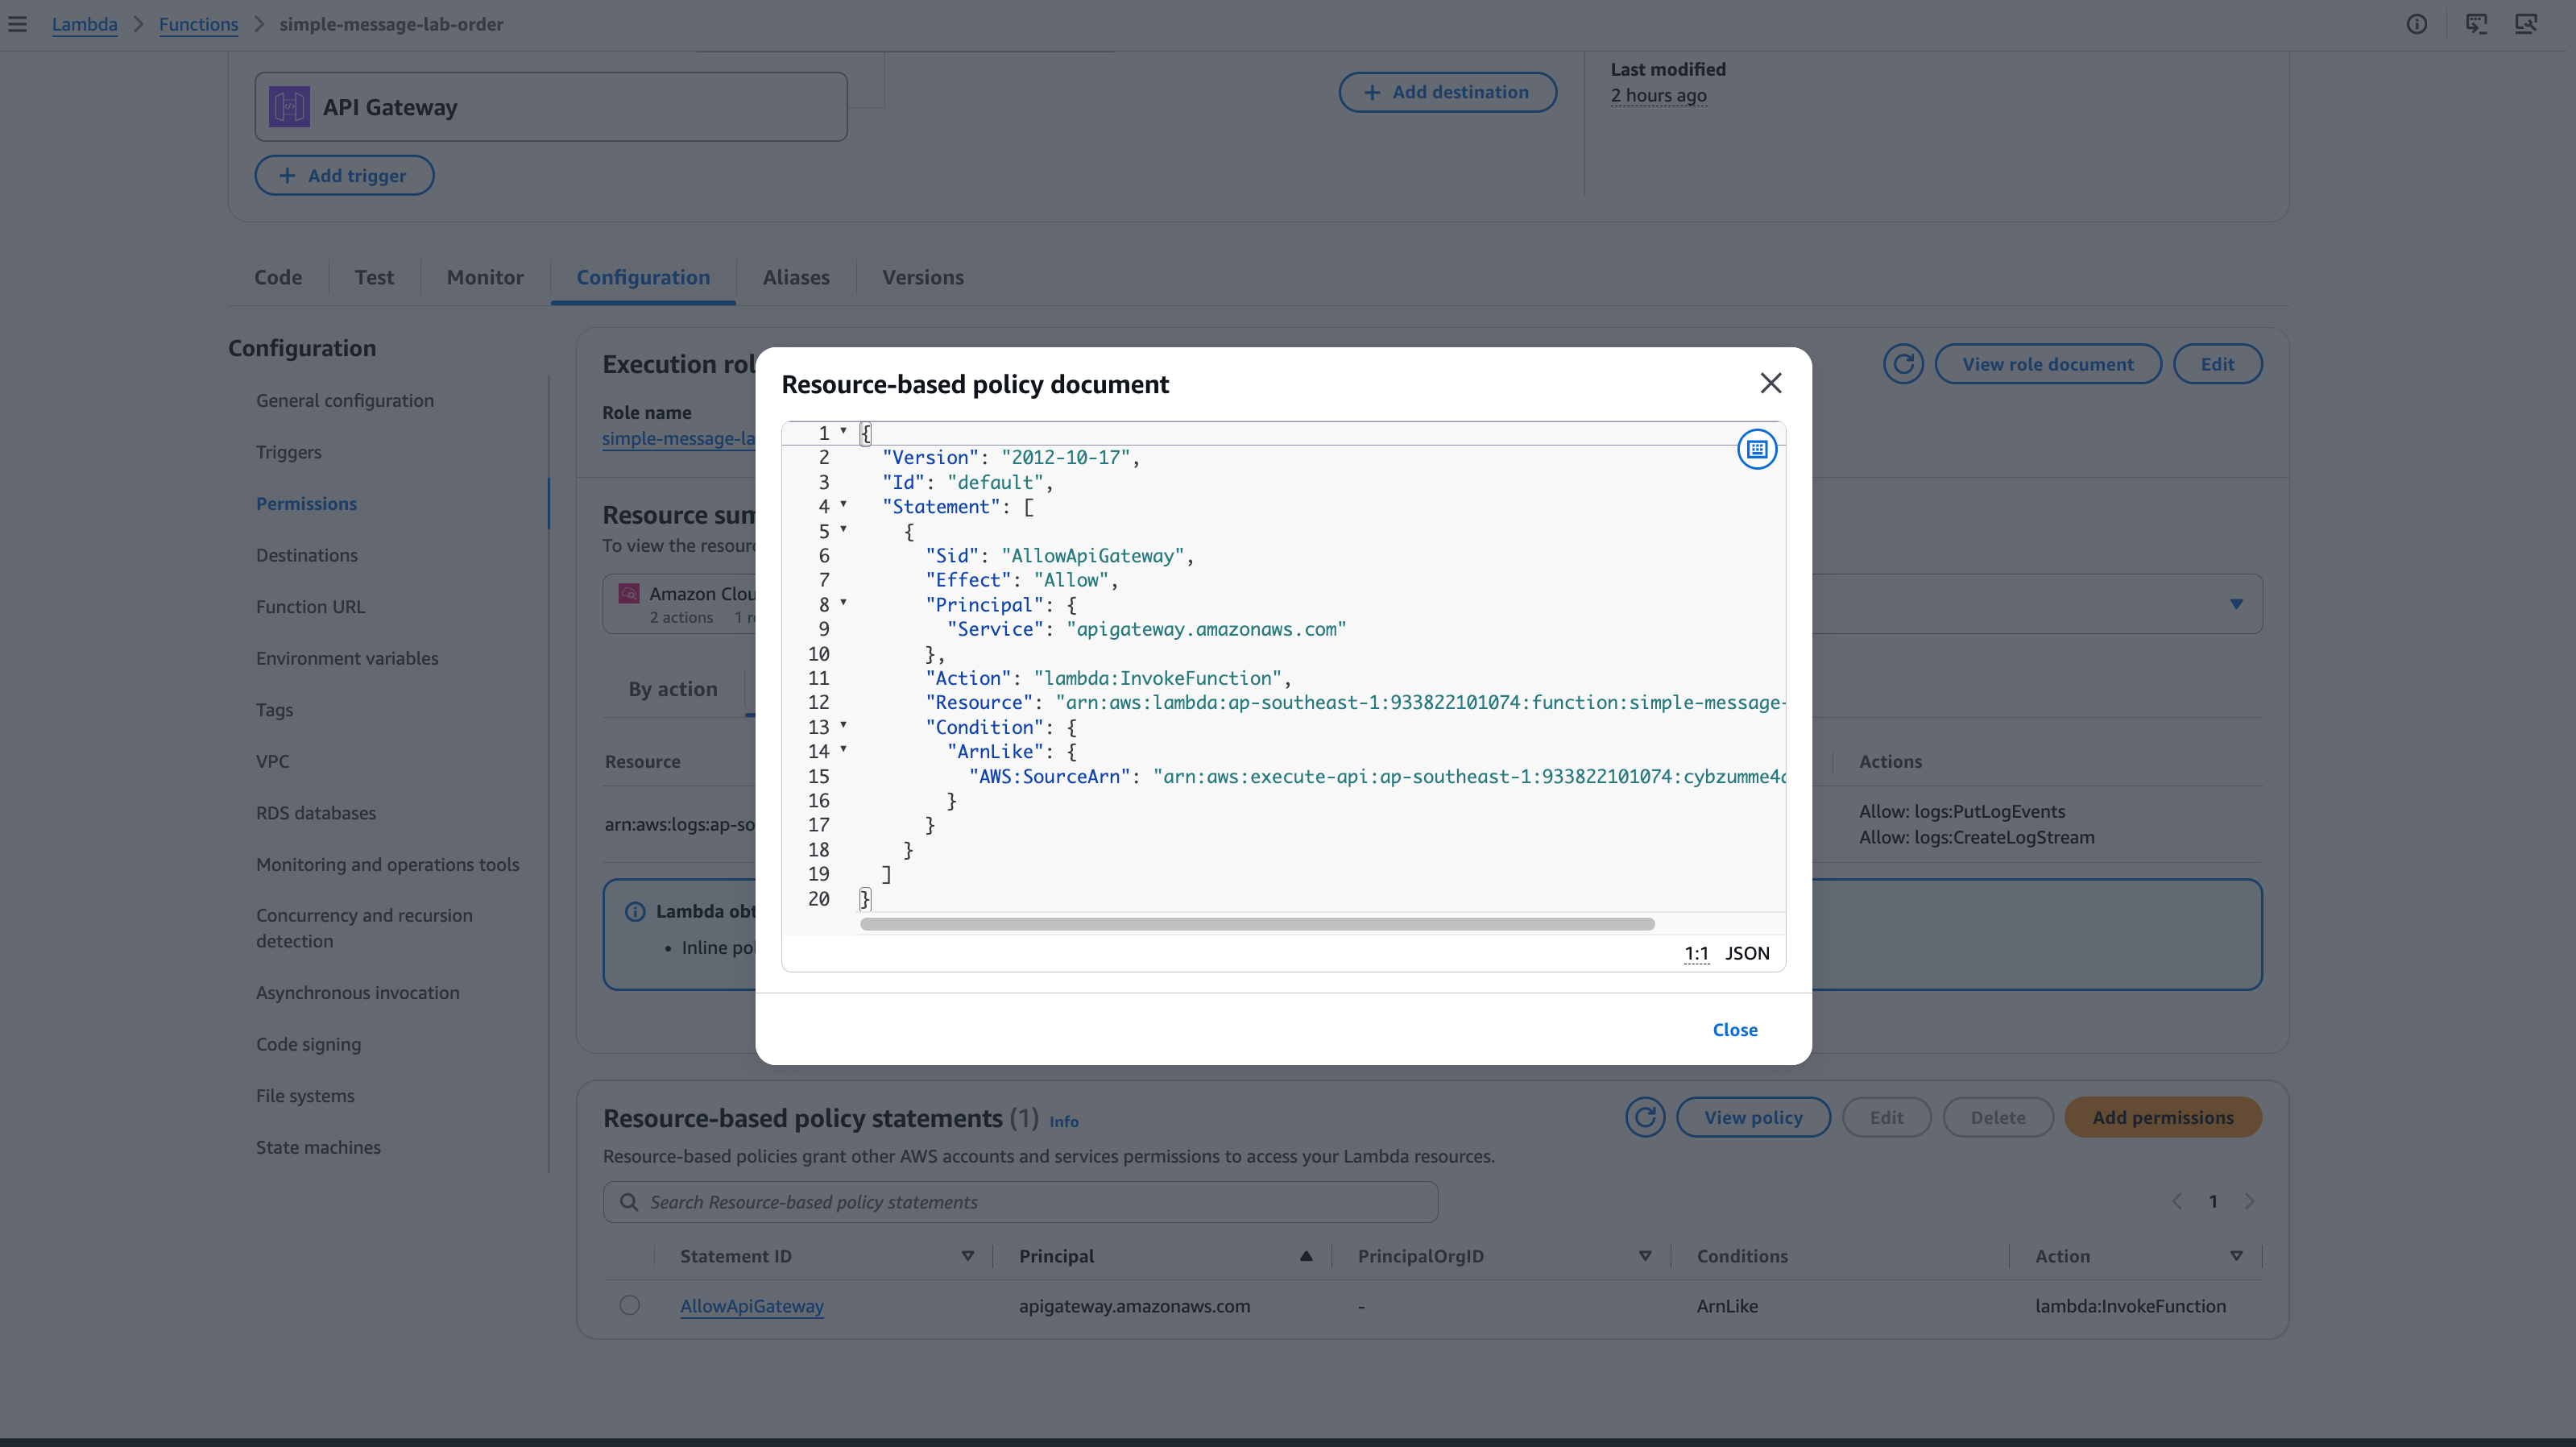Collapse the Principal fold at line 8
The height and width of the screenshot is (1447, 2576).
843,602
